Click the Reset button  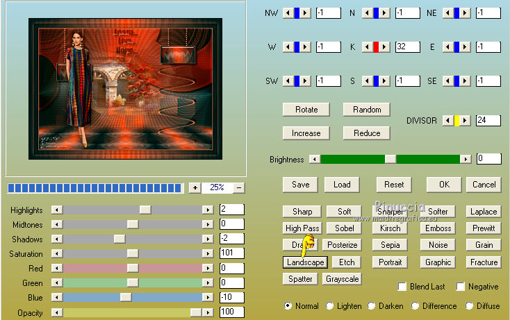(x=394, y=185)
